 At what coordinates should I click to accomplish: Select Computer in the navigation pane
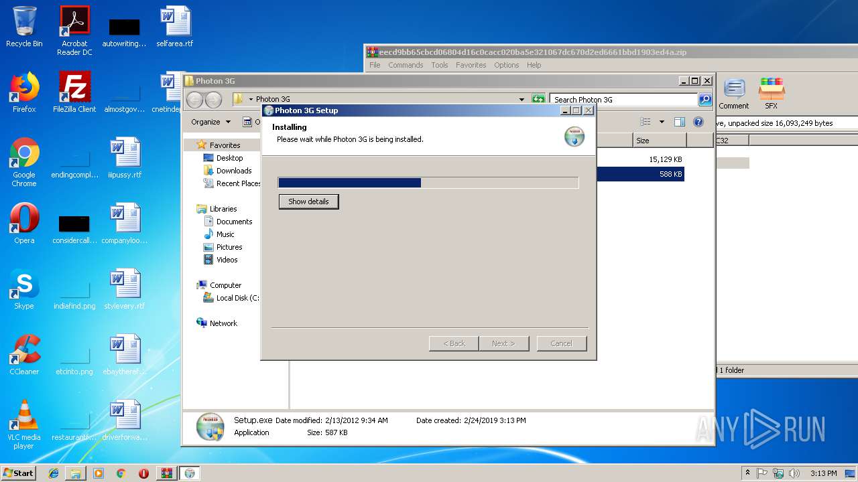[225, 285]
